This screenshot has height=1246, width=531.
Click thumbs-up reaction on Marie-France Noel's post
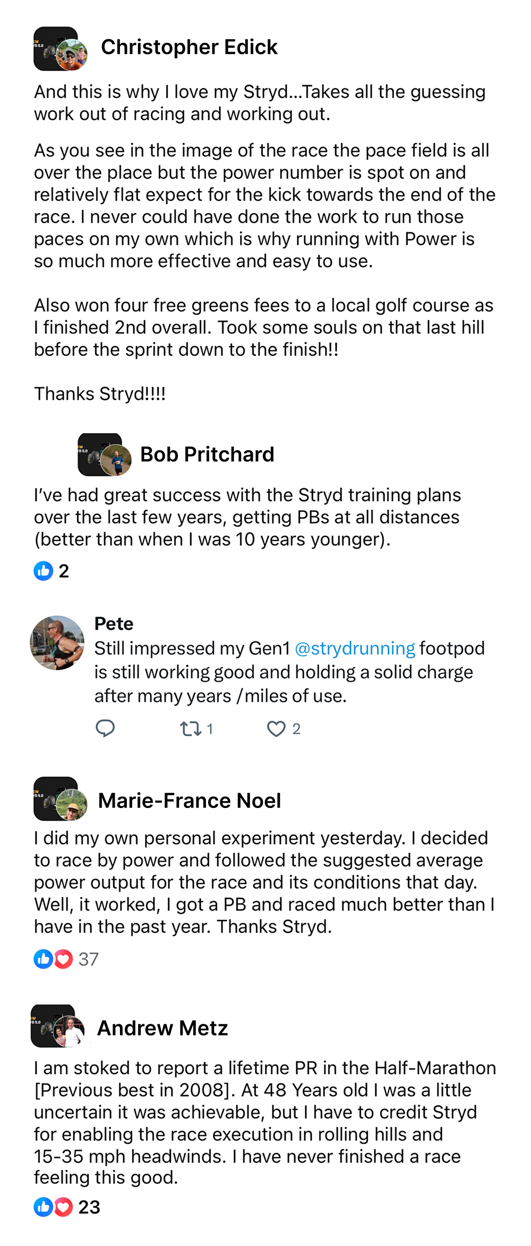(43, 959)
